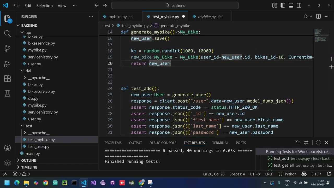Open the Source Control view
Image resolution: width=334 pixels, height=188 pixels.
tap(7, 48)
